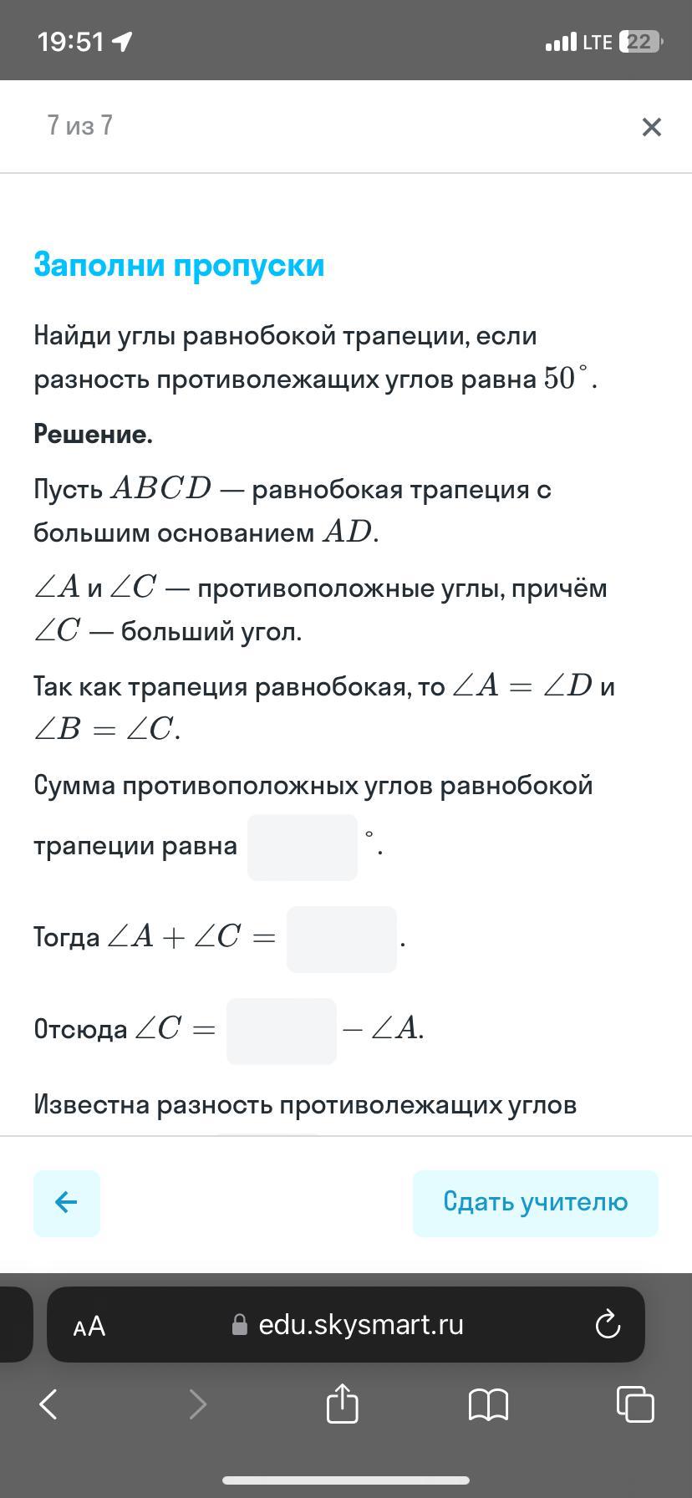Tap the lock icon beside the URL
This screenshot has width=692, height=1498.
point(240,1326)
